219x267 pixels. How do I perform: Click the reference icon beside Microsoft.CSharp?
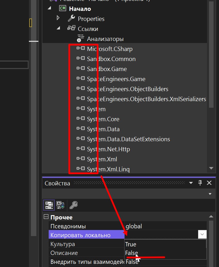pyautogui.click(x=81, y=48)
